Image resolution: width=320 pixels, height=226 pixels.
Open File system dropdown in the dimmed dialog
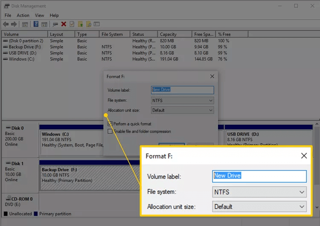pos(182,100)
